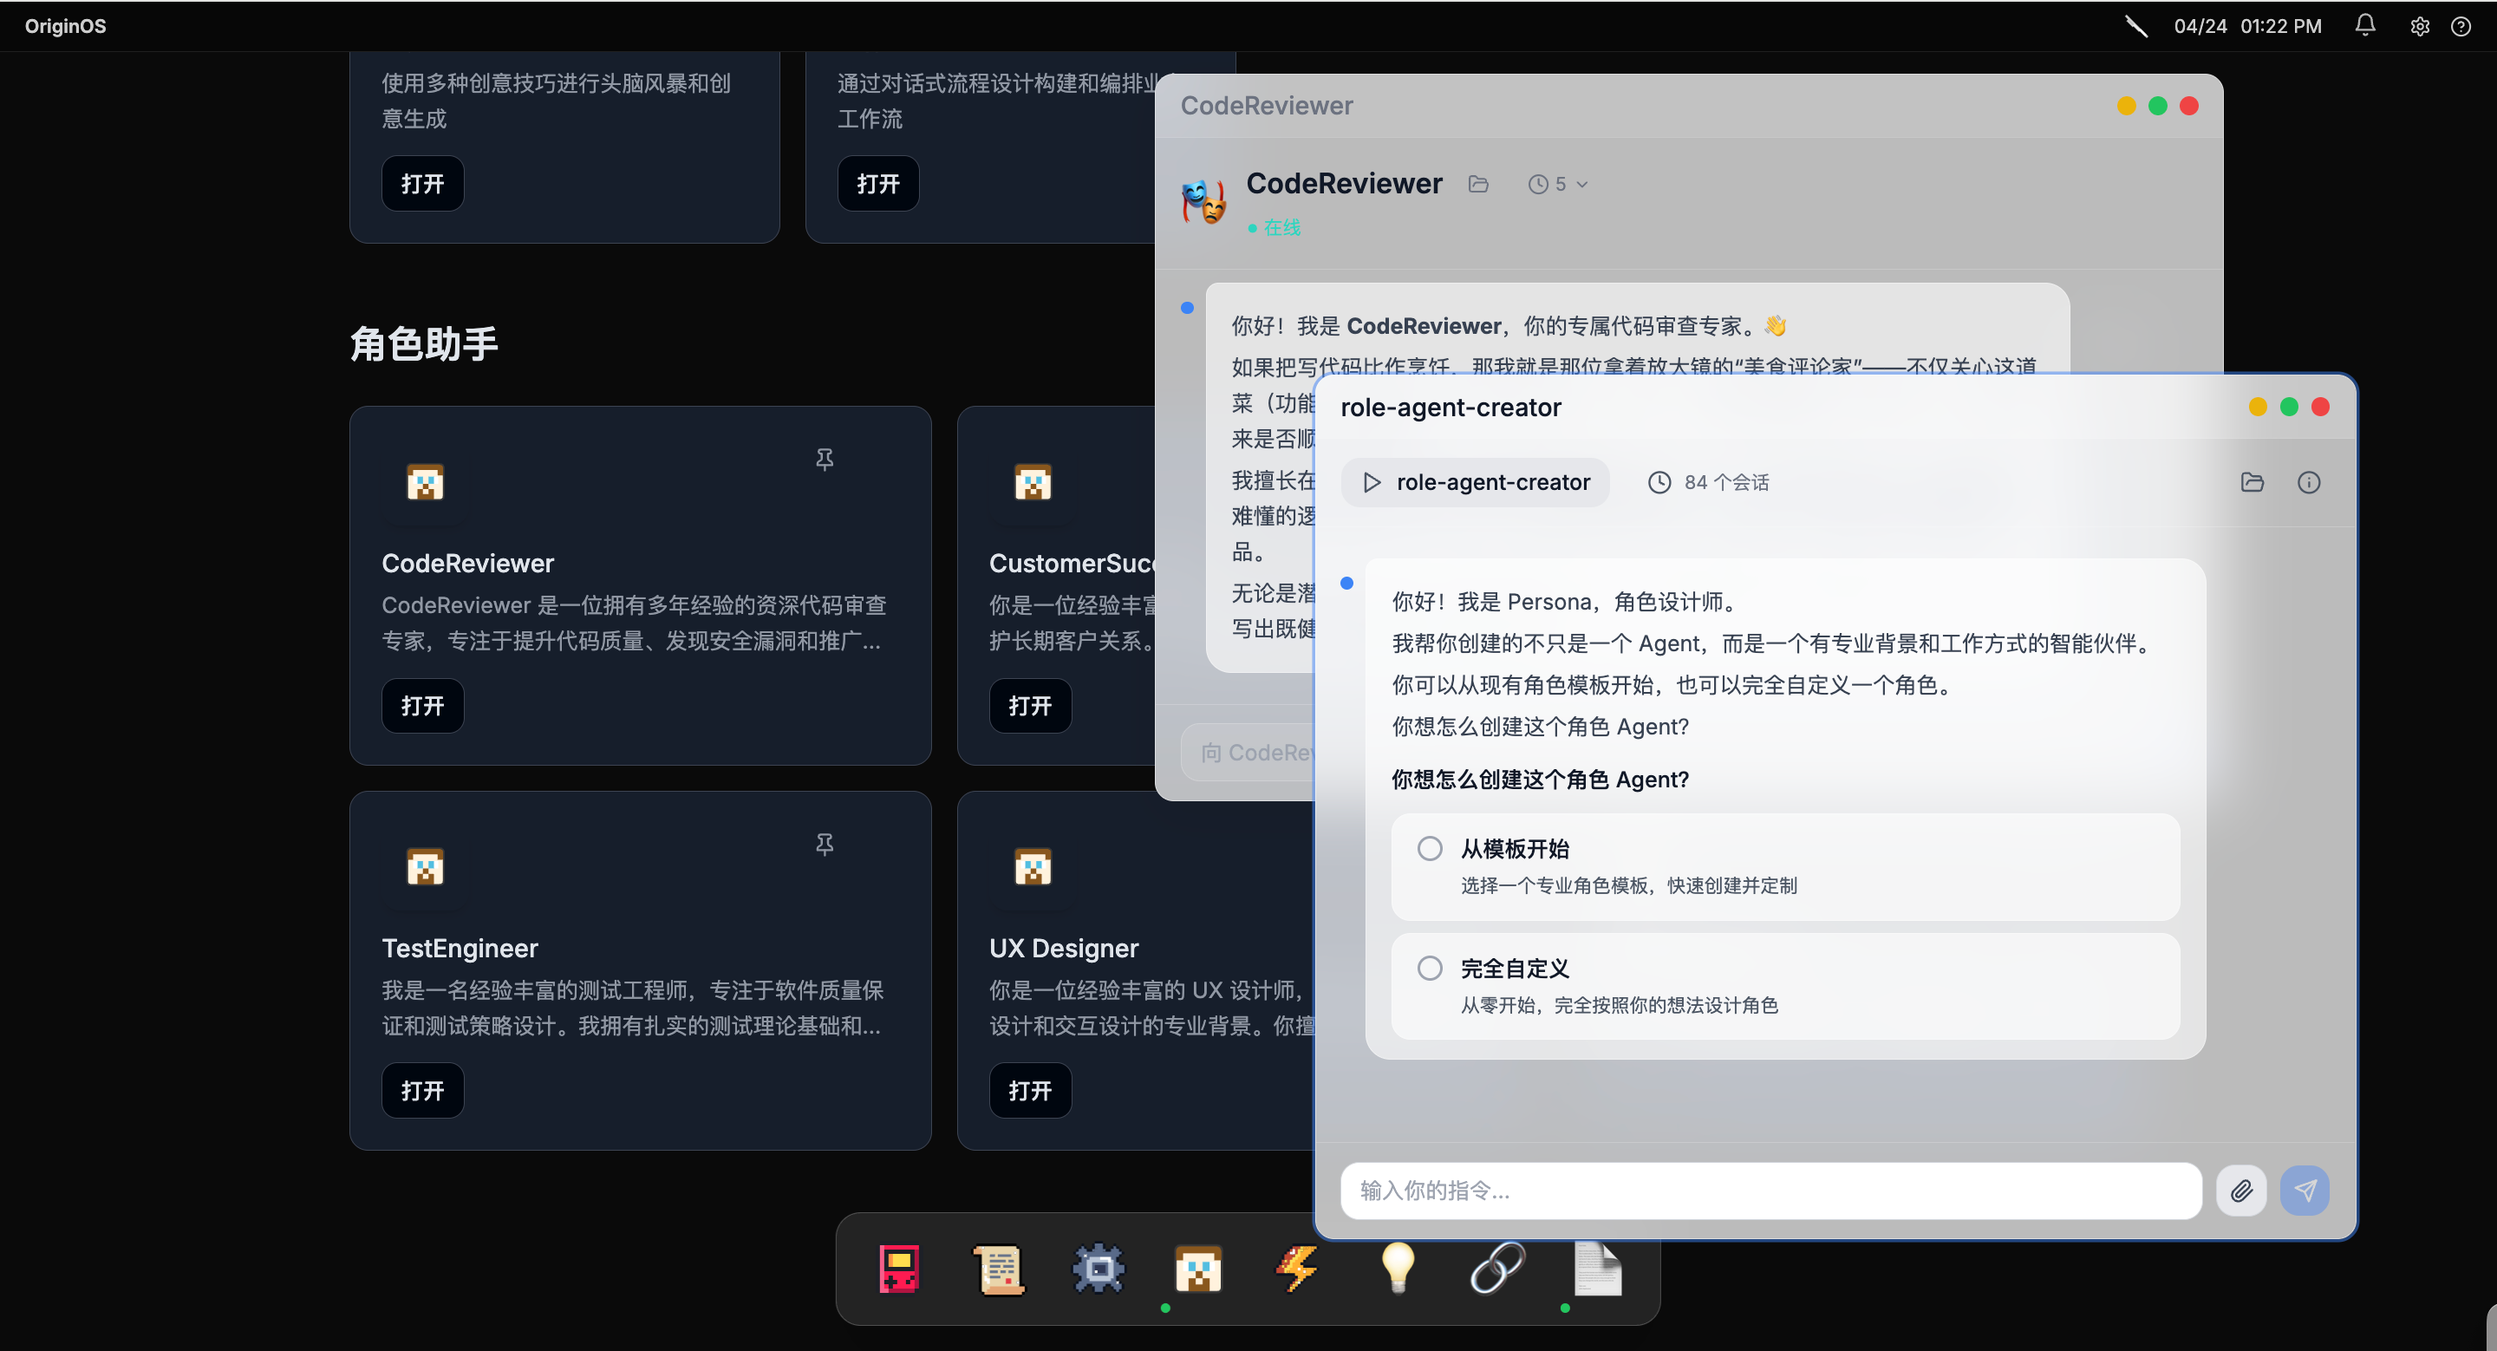Open notifications bell in top bar

[2365, 26]
